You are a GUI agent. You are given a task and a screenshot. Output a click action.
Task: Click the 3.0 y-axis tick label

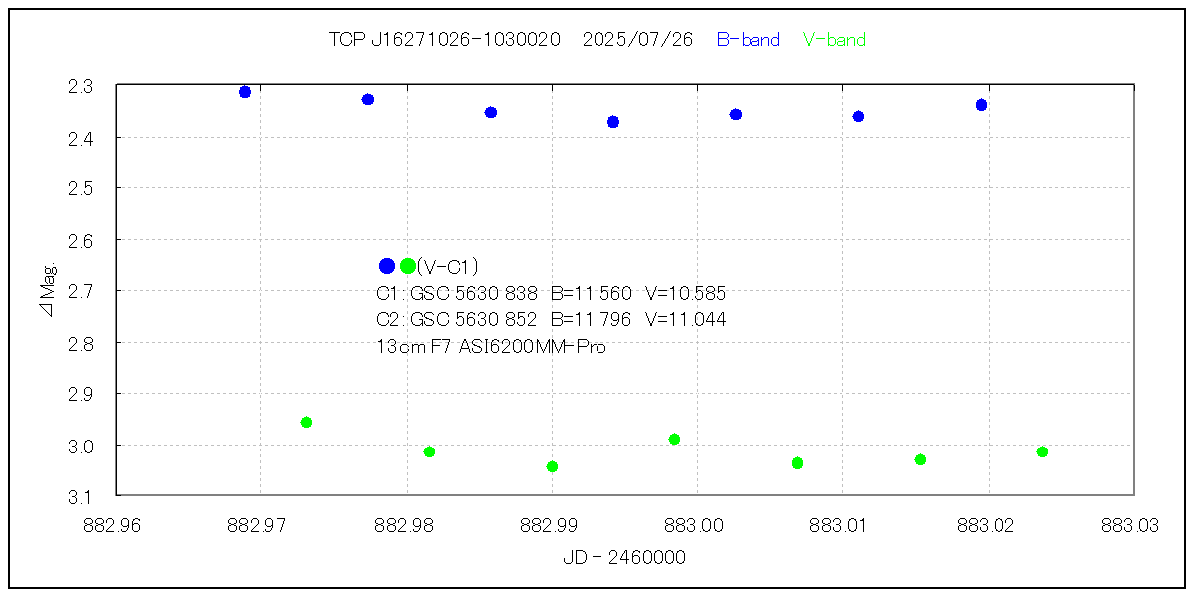click(80, 446)
